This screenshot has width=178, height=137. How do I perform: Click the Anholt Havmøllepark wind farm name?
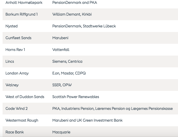(24, 3)
